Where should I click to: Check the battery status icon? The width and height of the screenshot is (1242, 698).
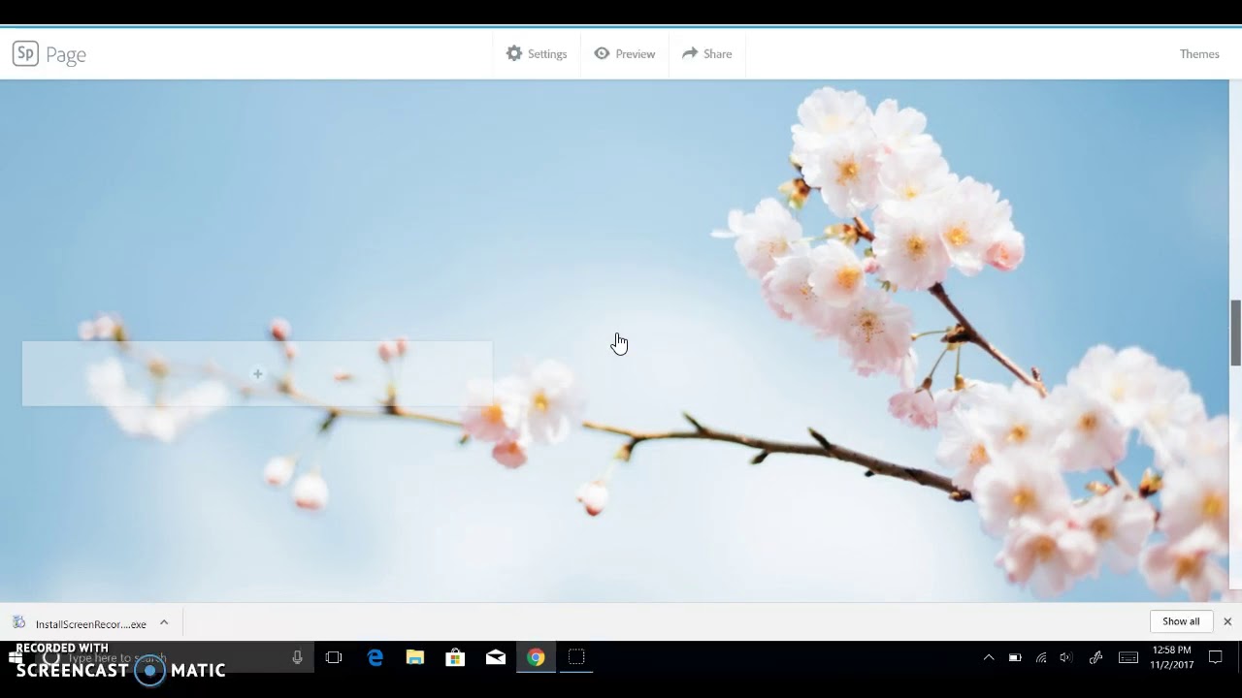pos(1015,657)
